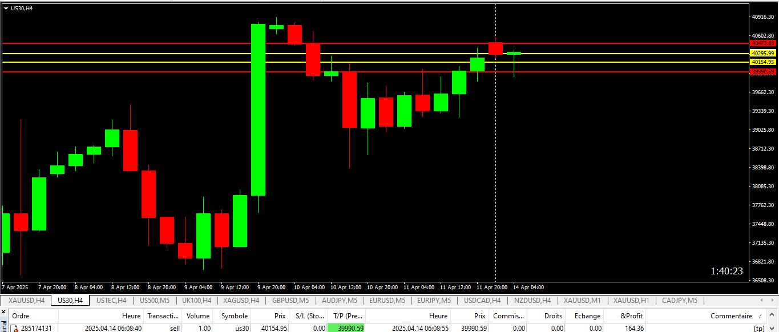Click the order icon beside 285174131
Viewport: 779px width, 332px height.
[x=14, y=328]
